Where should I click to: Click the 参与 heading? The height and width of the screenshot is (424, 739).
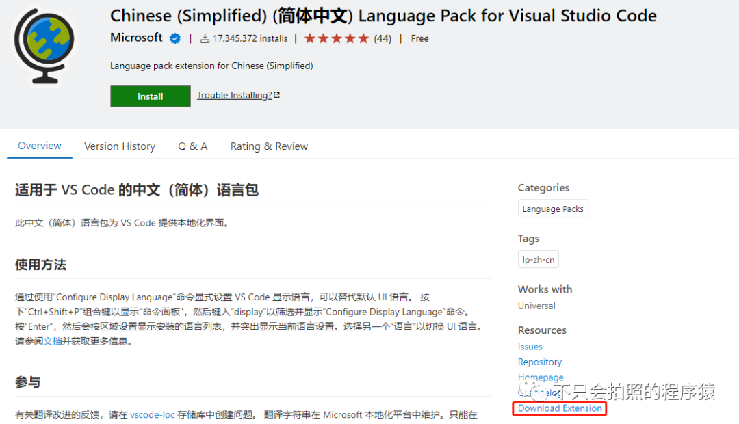27,382
